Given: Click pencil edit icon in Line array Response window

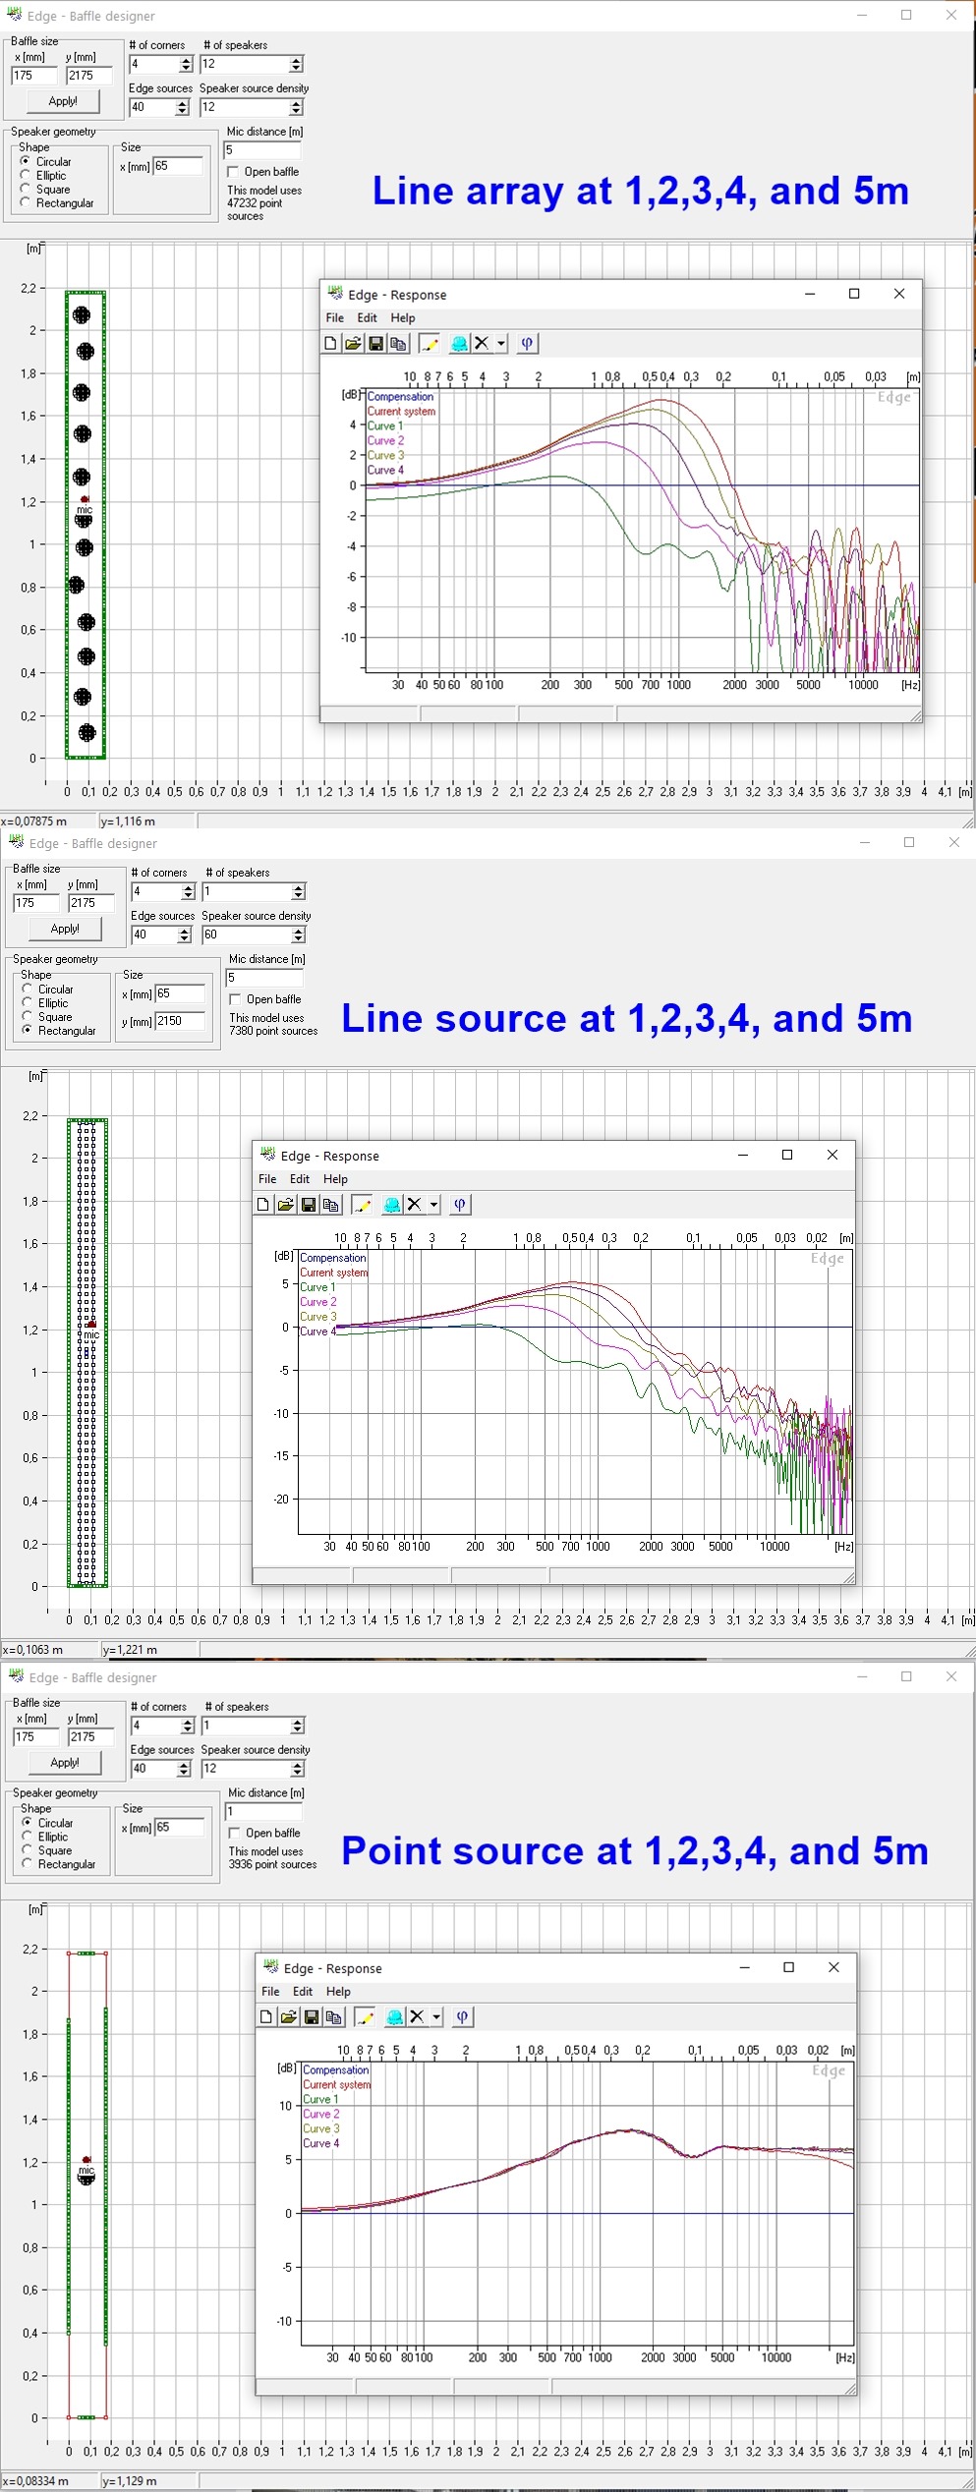Looking at the screenshot, I should point(430,343).
